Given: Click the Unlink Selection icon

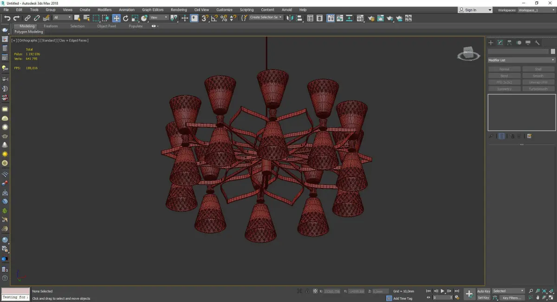Looking at the screenshot, I should (x=37, y=18).
